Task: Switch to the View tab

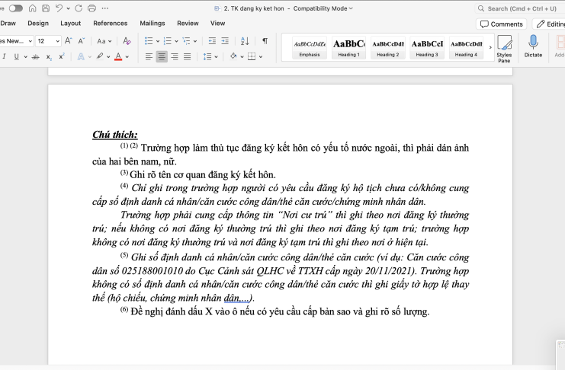Action: click(x=217, y=23)
